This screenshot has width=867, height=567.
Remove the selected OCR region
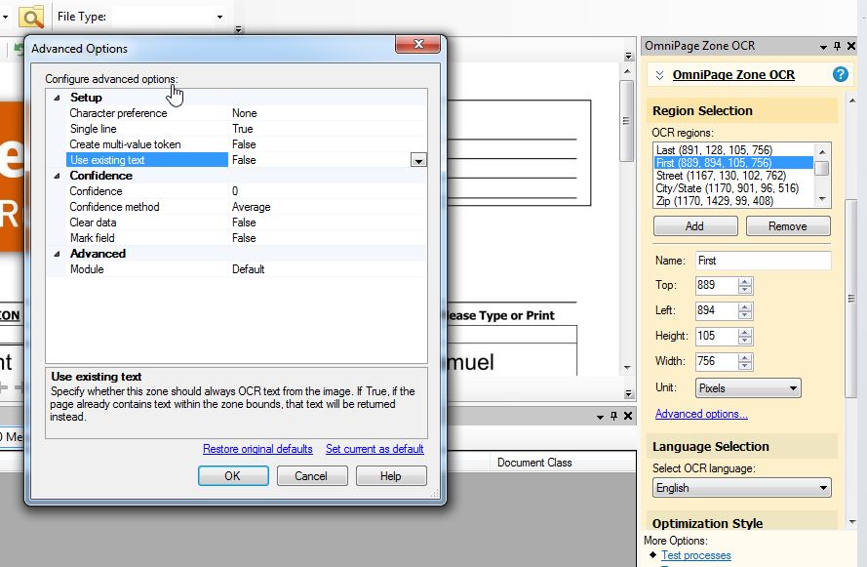coord(788,226)
